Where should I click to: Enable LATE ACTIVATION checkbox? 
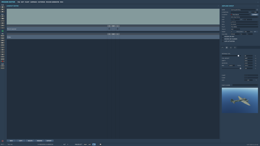(223, 41)
